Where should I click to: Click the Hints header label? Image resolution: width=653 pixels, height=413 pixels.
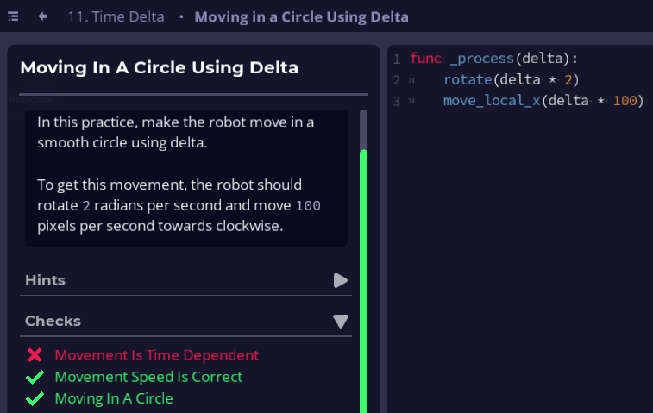point(46,280)
